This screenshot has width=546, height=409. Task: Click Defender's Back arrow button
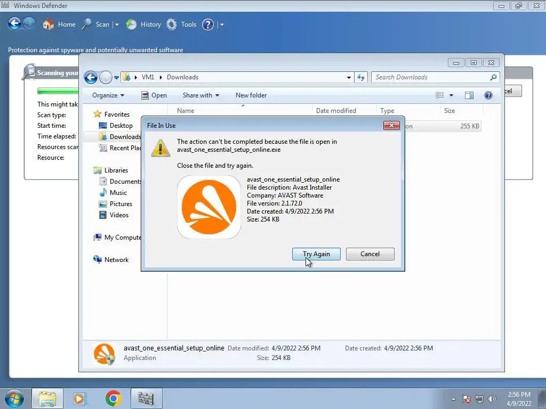coord(14,23)
